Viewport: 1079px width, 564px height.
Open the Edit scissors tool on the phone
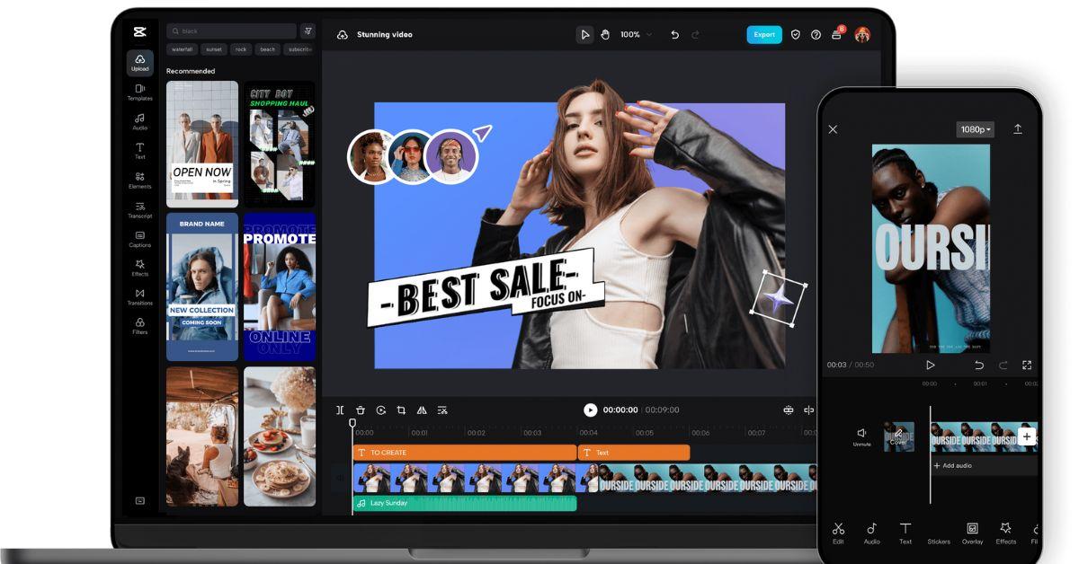pyautogui.click(x=838, y=533)
